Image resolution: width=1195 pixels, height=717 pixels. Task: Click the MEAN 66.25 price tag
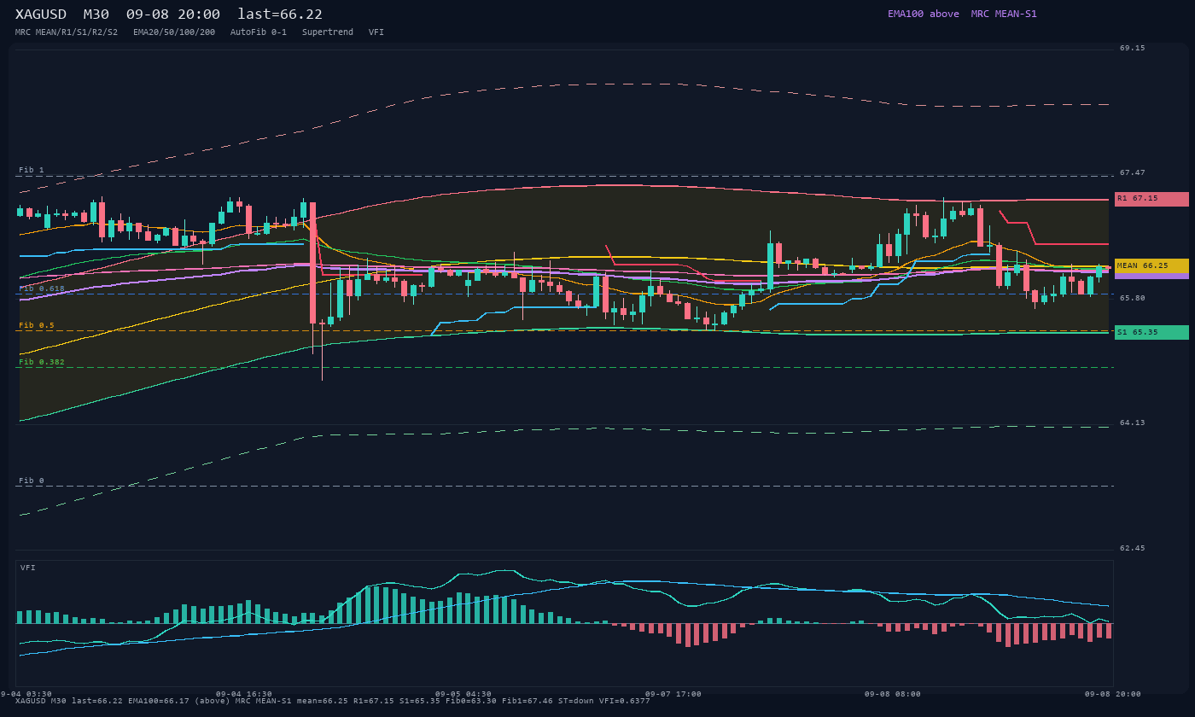1151,265
